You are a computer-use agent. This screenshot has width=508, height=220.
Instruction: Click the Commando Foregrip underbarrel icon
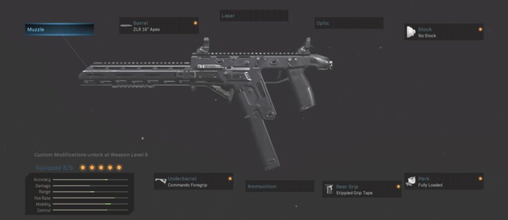(161, 181)
